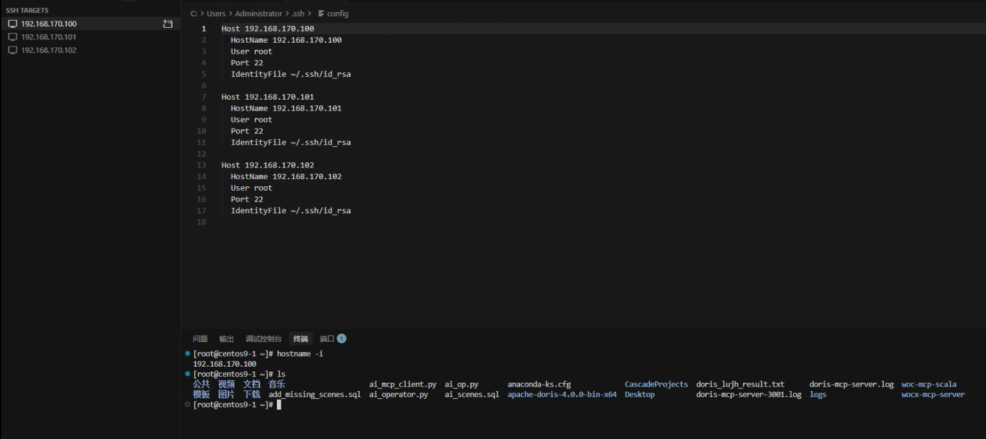Click C: in the breadcrumb path

pos(194,14)
